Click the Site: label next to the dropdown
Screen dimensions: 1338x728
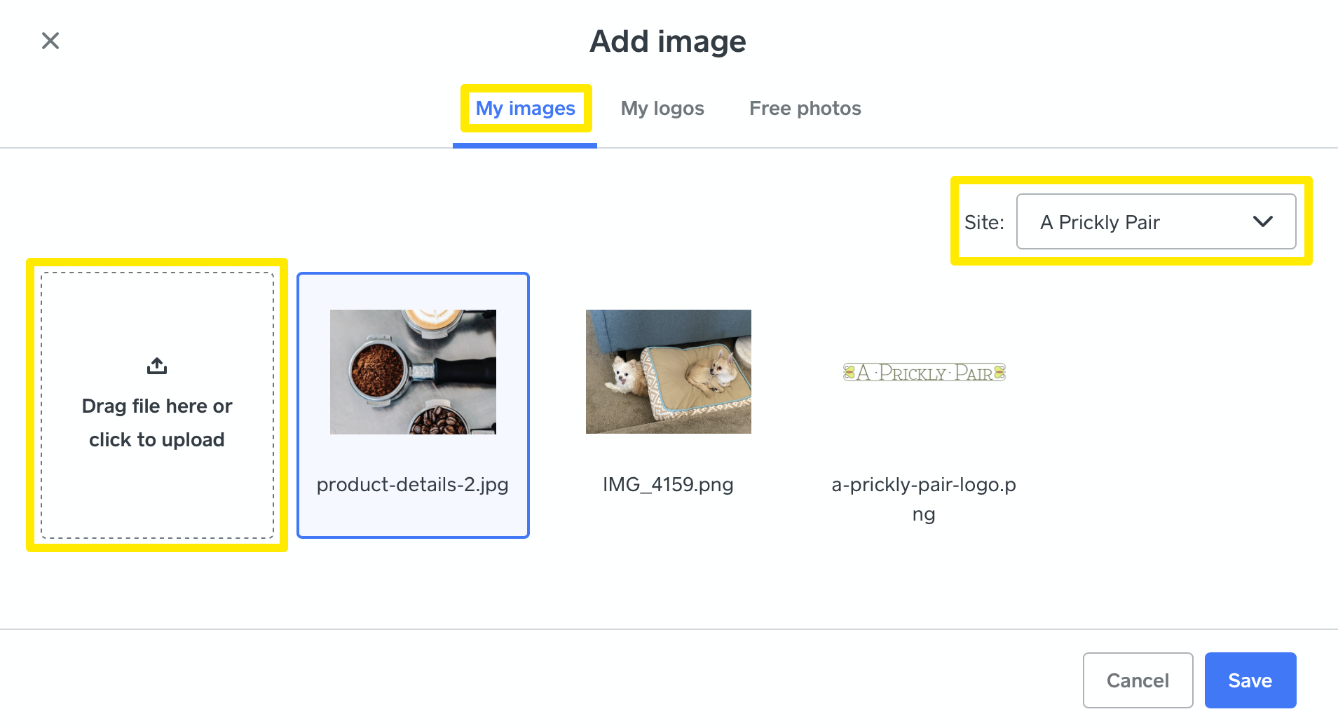[984, 222]
